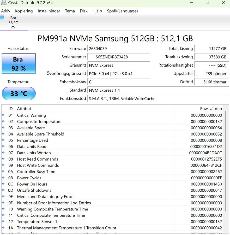Click the status dot beside Data Units Written
230x235 pixels.
(x=3, y=153)
